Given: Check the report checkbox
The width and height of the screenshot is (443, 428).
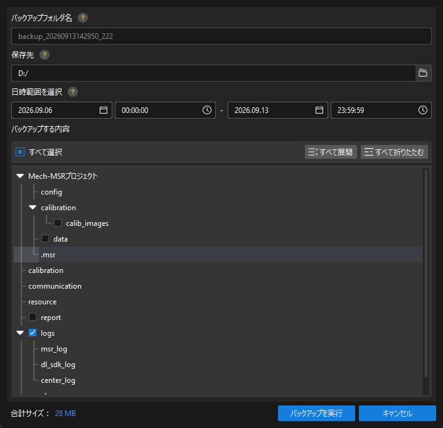Looking at the screenshot, I should tap(33, 317).
